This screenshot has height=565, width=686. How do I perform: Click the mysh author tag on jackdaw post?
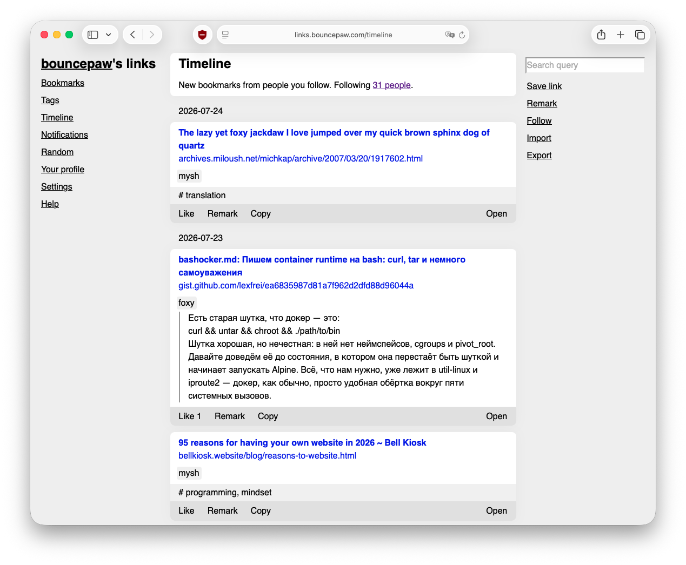tap(189, 176)
